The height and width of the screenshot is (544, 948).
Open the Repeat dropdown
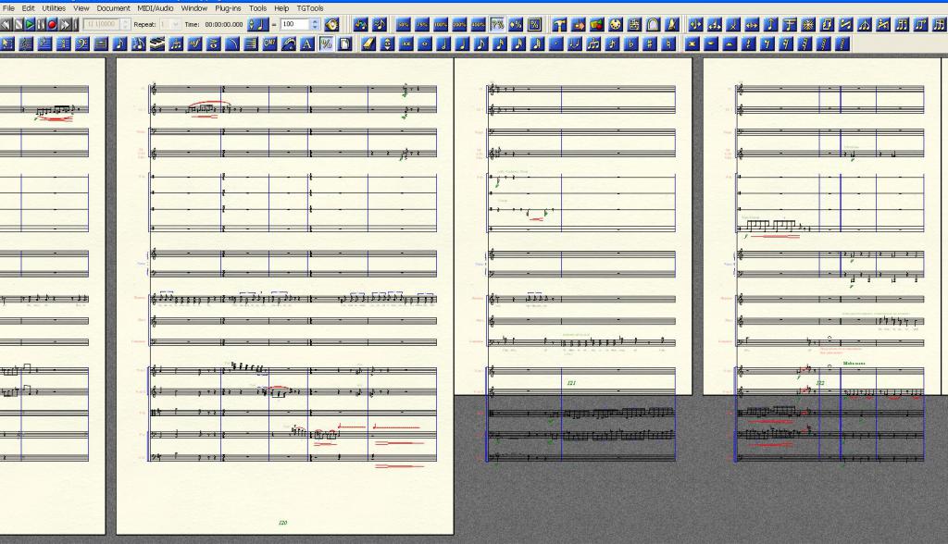click(176, 24)
